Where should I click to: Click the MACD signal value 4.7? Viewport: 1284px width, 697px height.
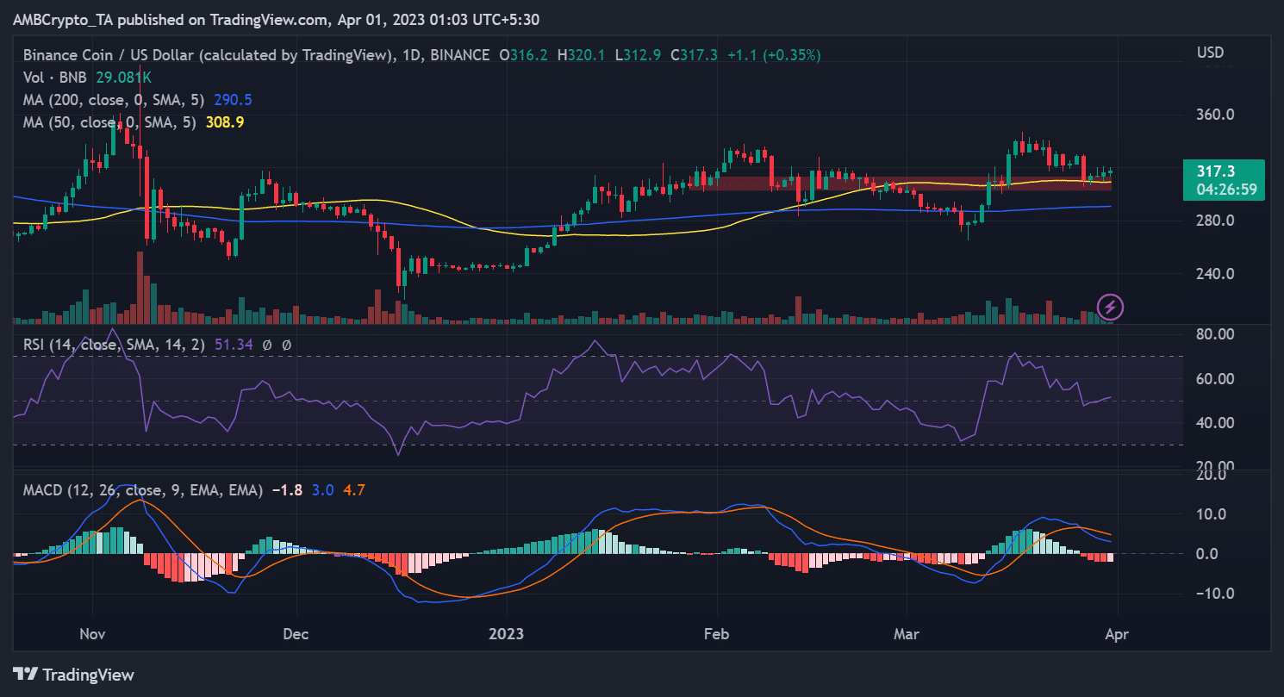pyautogui.click(x=353, y=490)
